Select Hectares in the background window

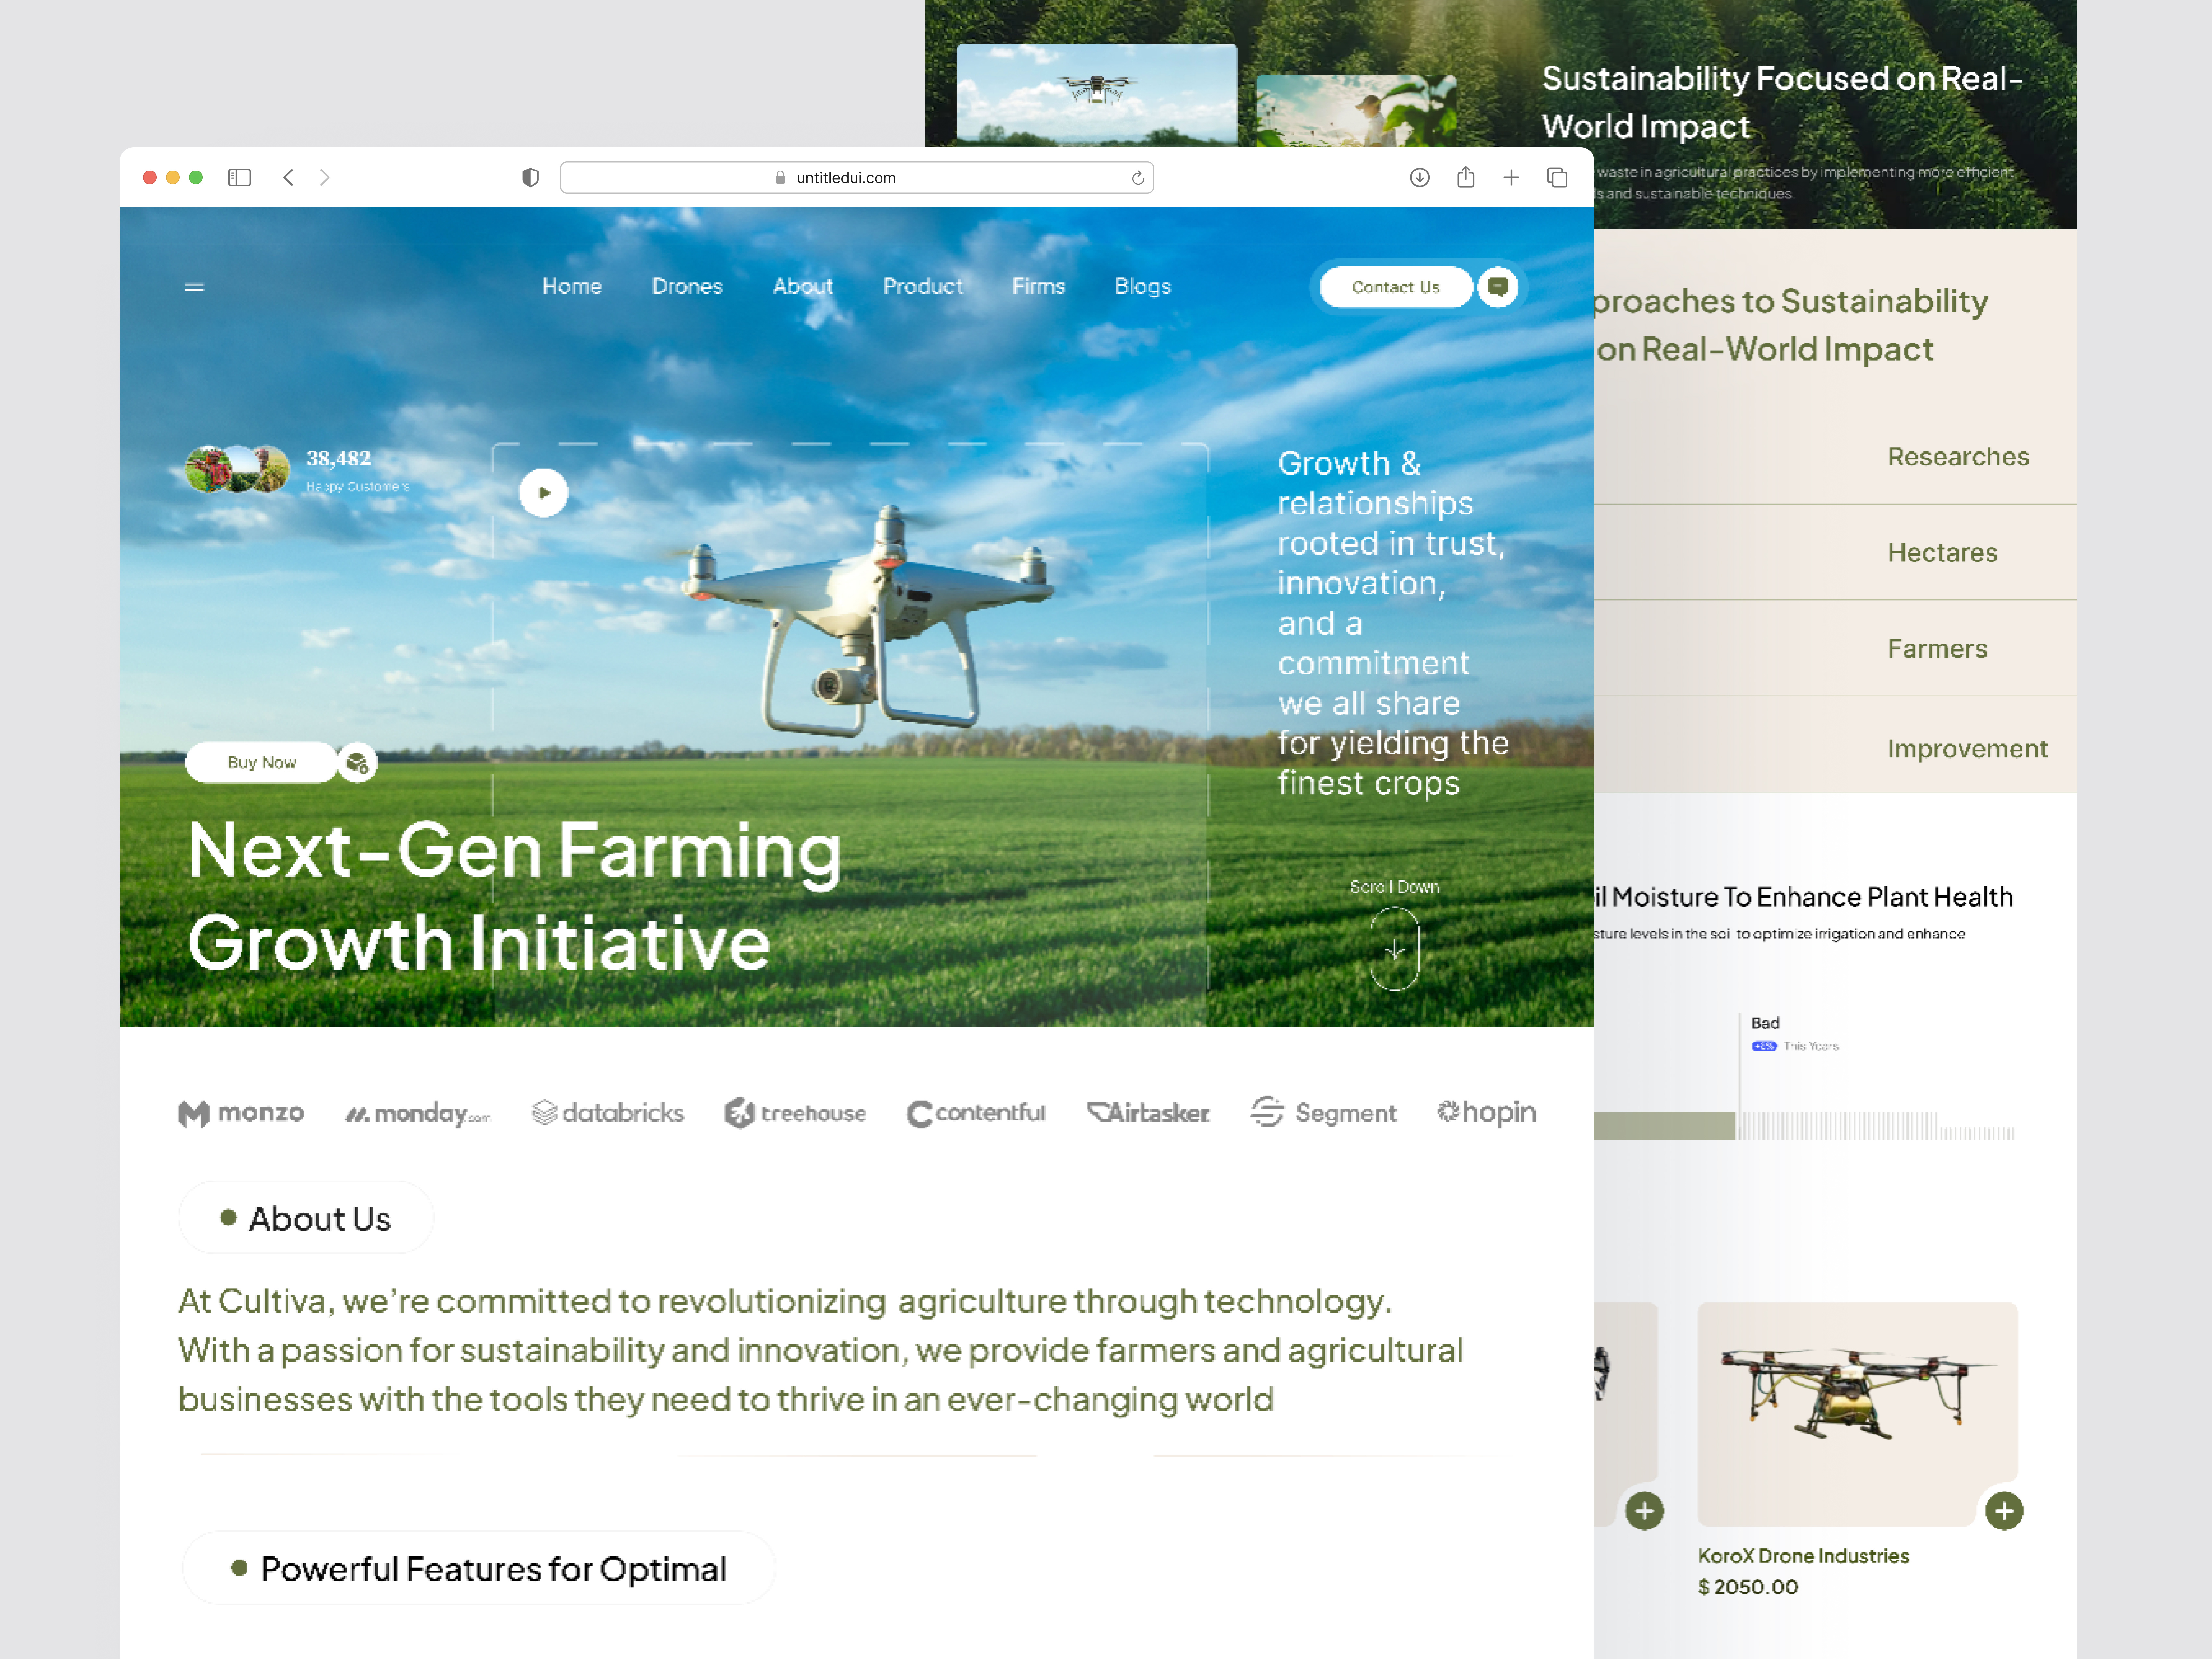click(1942, 553)
